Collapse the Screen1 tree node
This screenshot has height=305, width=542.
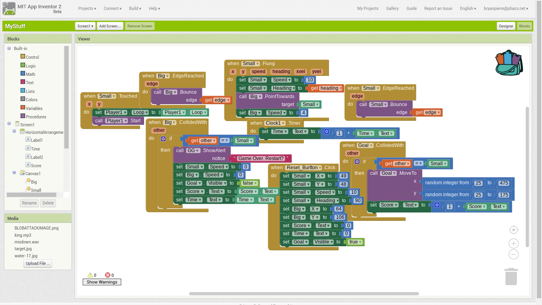(9, 124)
